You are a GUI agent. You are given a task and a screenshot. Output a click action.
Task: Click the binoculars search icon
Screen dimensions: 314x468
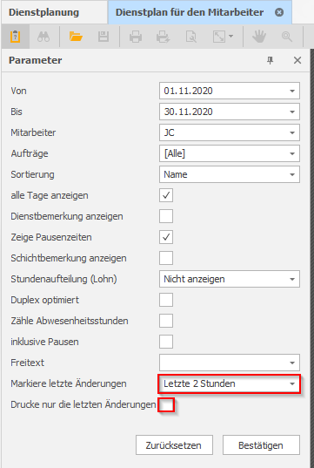coord(43,37)
